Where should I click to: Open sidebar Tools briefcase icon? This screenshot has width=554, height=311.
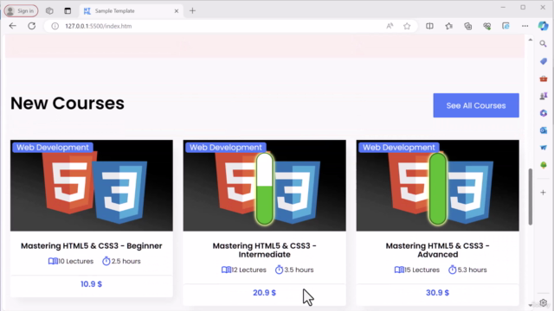(544, 79)
